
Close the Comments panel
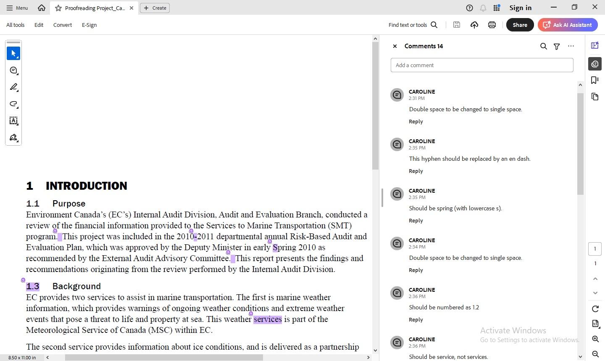[x=395, y=46]
